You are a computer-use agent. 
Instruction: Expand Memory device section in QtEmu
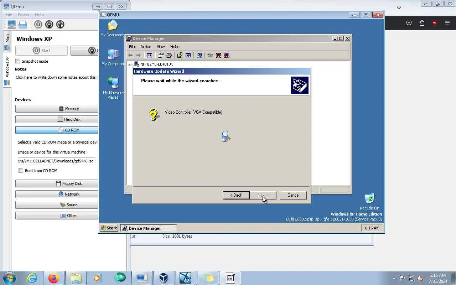pyautogui.click(x=57, y=109)
